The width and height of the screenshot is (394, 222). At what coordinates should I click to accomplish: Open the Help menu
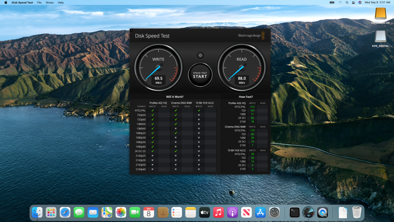(x=61, y=2)
